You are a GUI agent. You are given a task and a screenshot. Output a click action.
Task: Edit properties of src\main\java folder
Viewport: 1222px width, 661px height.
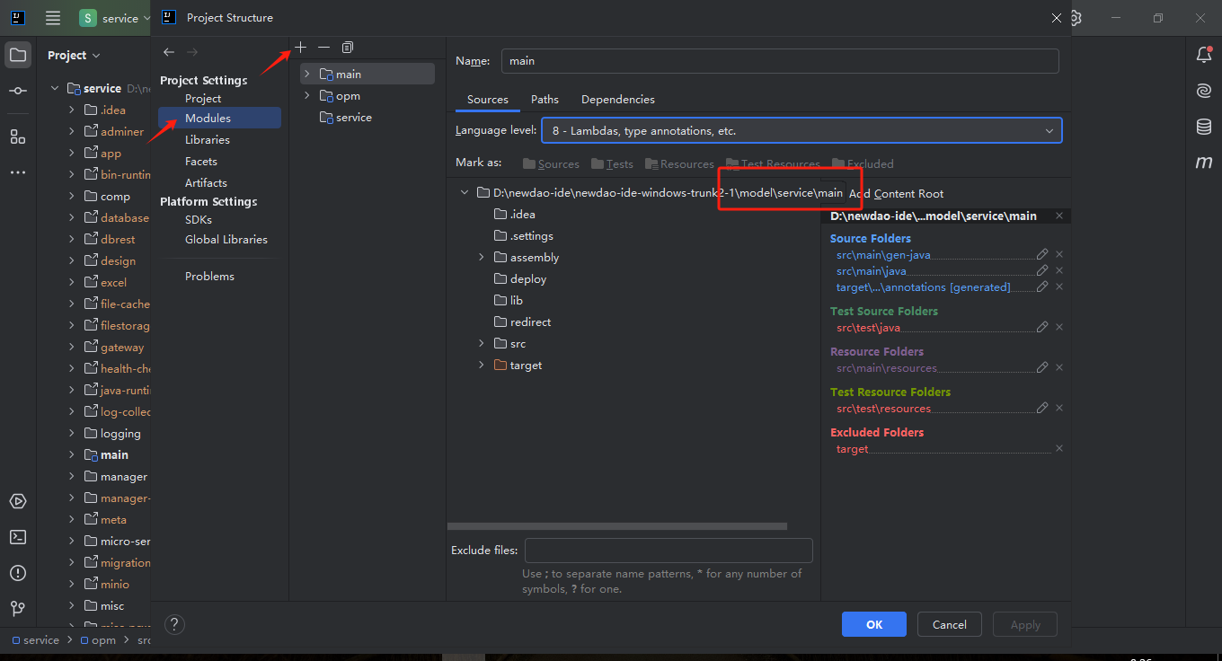[1042, 270]
